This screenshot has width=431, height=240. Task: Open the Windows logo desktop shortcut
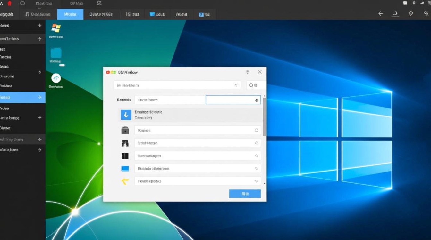coord(56,28)
